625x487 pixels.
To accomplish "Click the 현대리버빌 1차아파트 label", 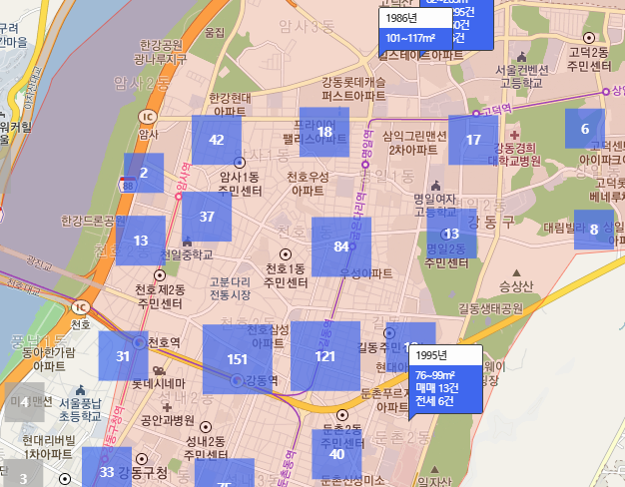I will 48,447.
